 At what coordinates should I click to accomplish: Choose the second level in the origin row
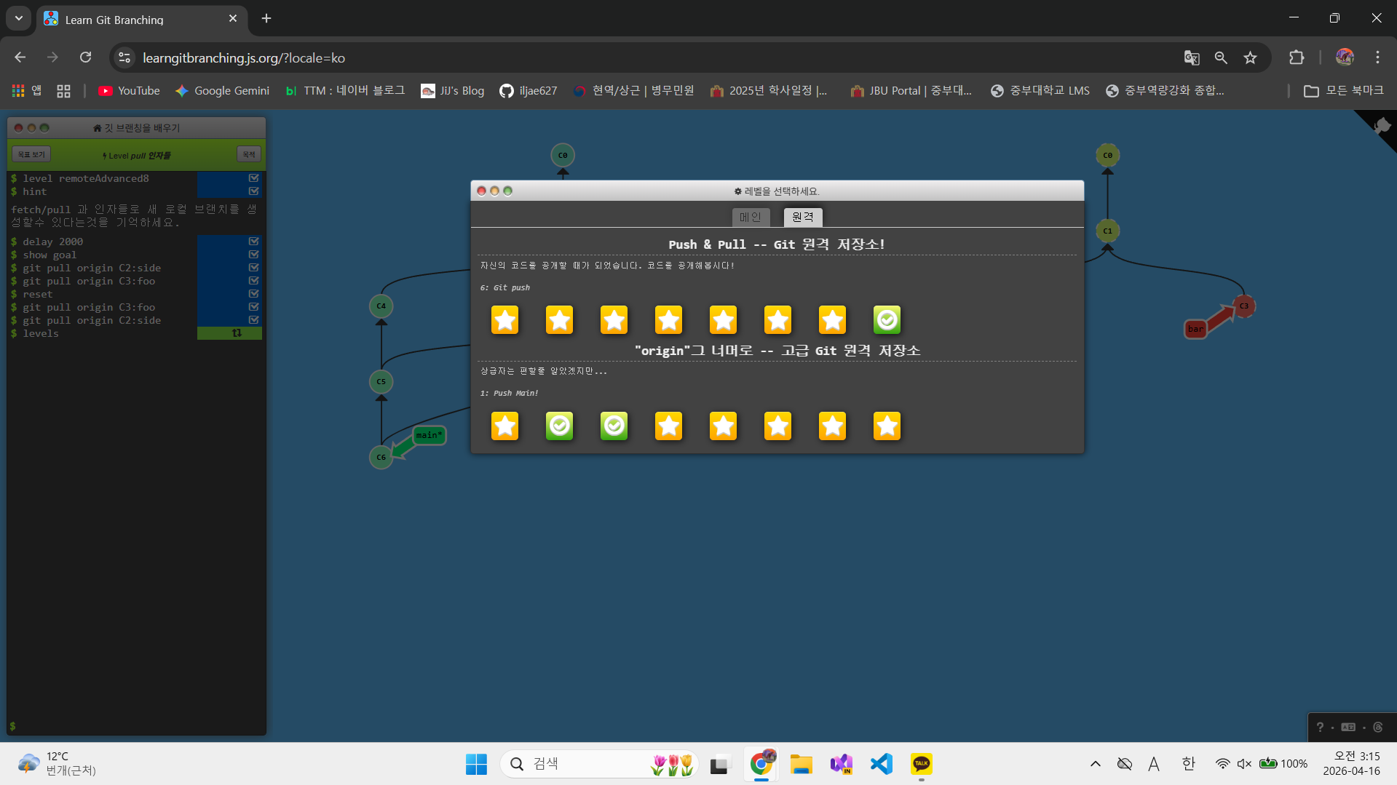[x=559, y=426]
